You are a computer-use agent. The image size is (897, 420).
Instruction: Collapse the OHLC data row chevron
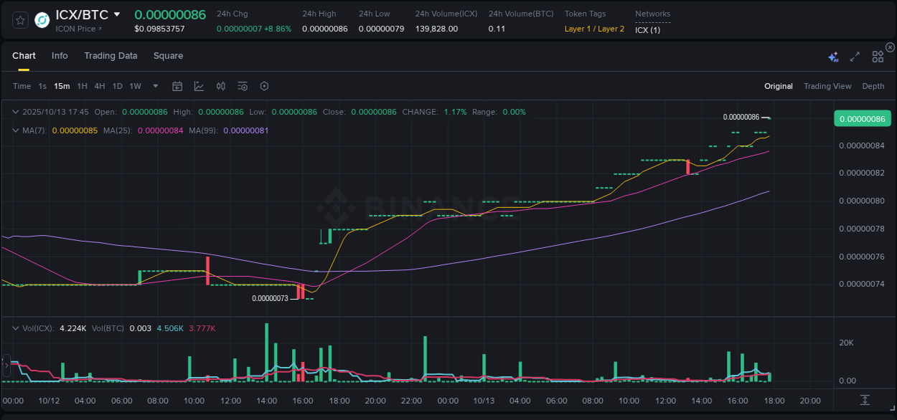15,112
